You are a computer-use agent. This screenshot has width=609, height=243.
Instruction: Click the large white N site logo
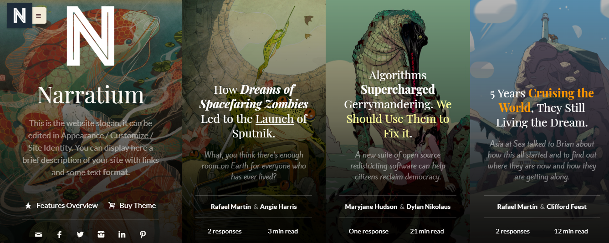pyautogui.click(x=90, y=36)
